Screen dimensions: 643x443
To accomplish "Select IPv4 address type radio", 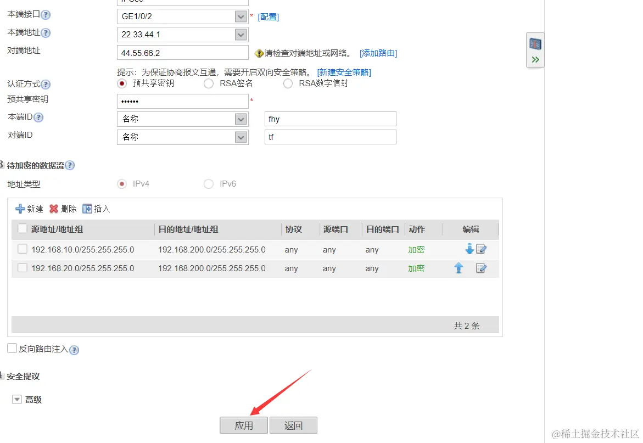I will click(x=122, y=184).
